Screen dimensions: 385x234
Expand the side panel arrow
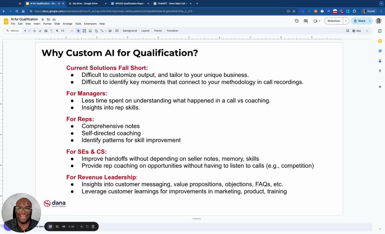tap(380, 229)
